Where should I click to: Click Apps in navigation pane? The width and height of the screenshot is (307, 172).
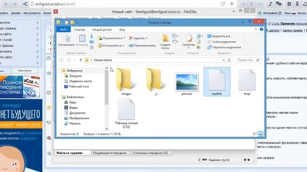(71, 102)
